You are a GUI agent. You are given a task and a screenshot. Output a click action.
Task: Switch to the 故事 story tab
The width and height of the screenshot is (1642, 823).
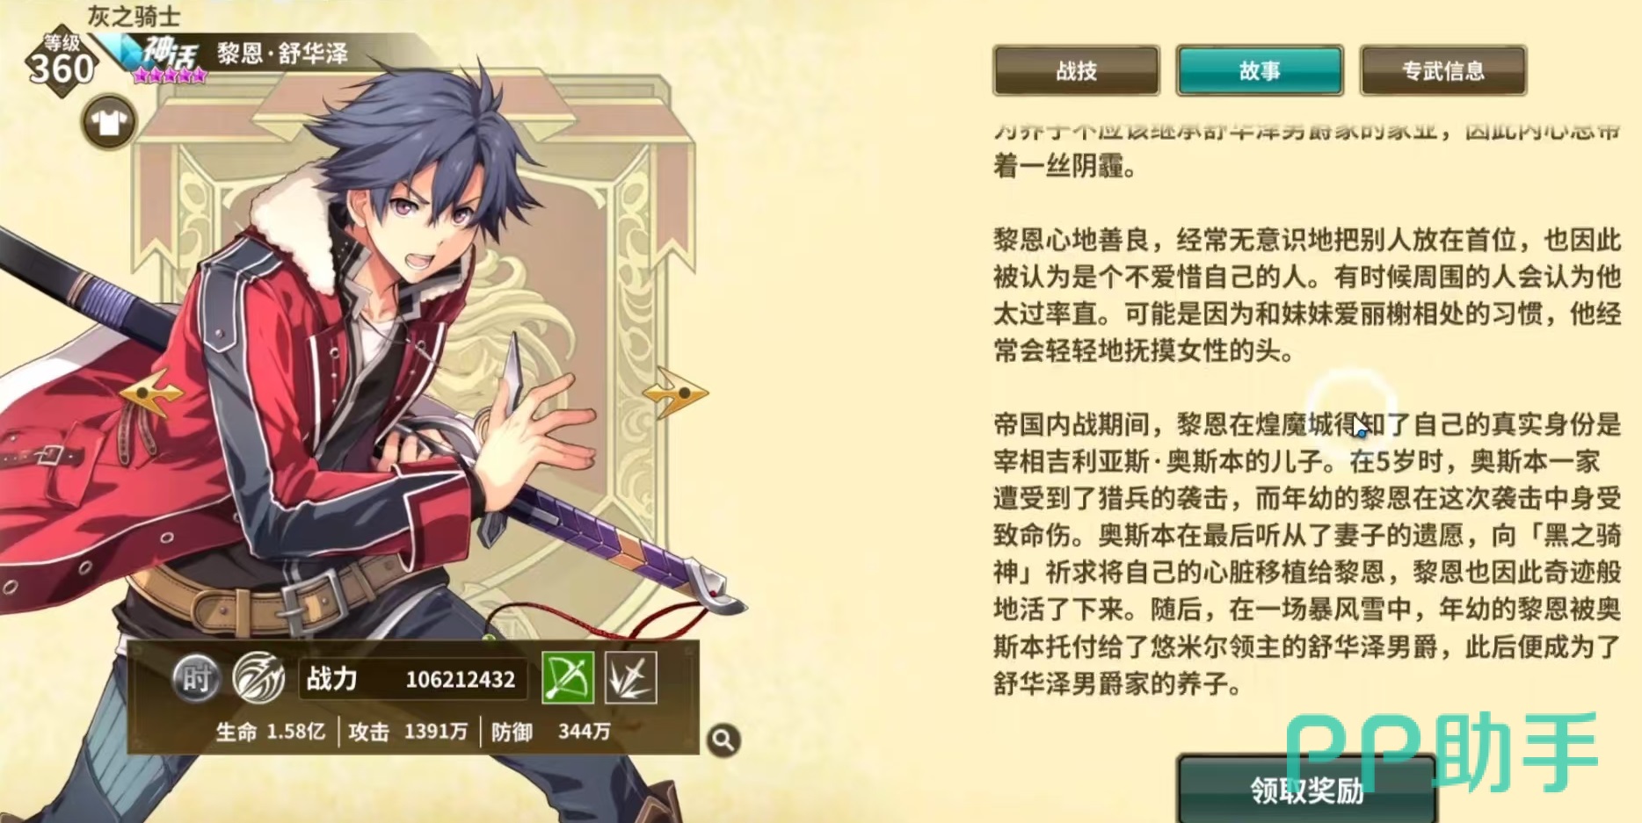click(x=1260, y=70)
